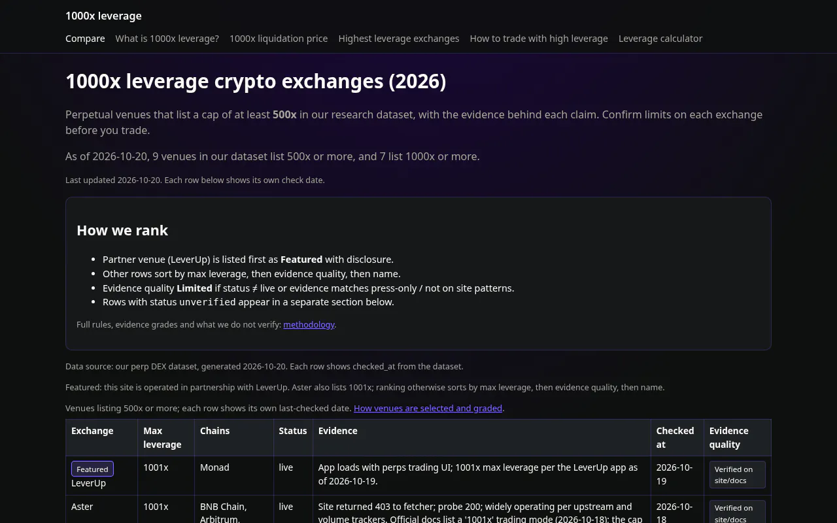This screenshot has height=523, width=837.
Task: Click the Last updated 2026-10-20 note
Action: tap(195, 180)
